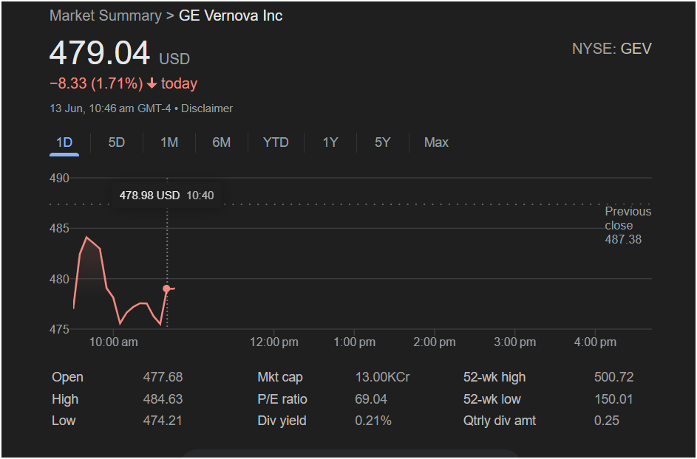The width and height of the screenshot is (697, 459).
Task: Click the 4:00 pm axis label
Action: [595, 342]
